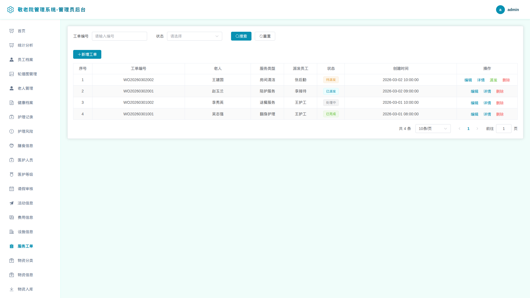Click the 健康档案 document icon

[x=12, y=103]
